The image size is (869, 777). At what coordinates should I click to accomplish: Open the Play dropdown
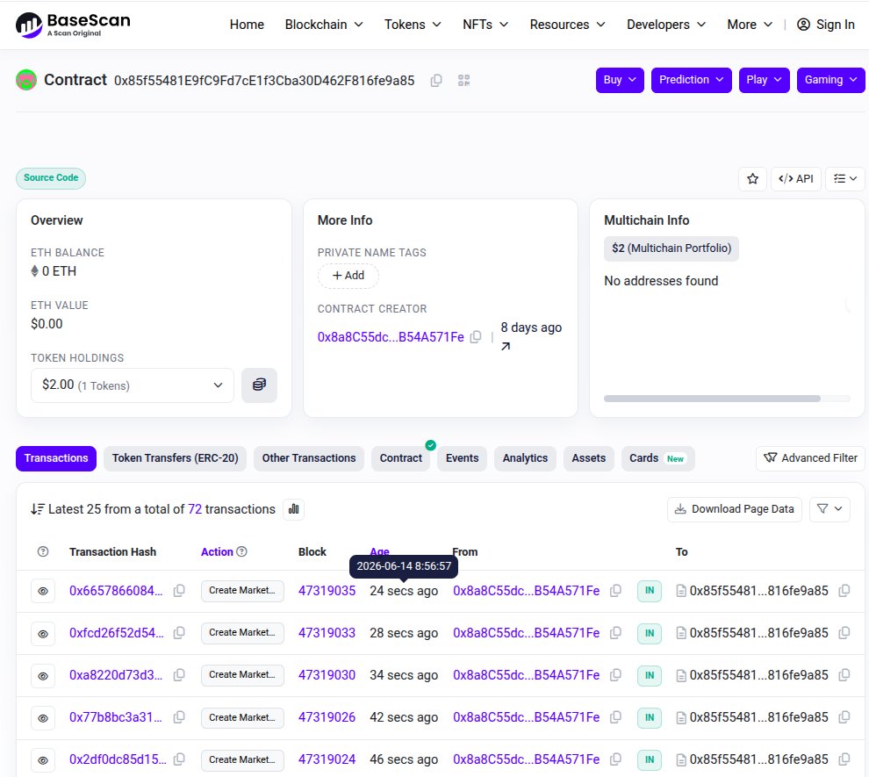click(764, 80)
